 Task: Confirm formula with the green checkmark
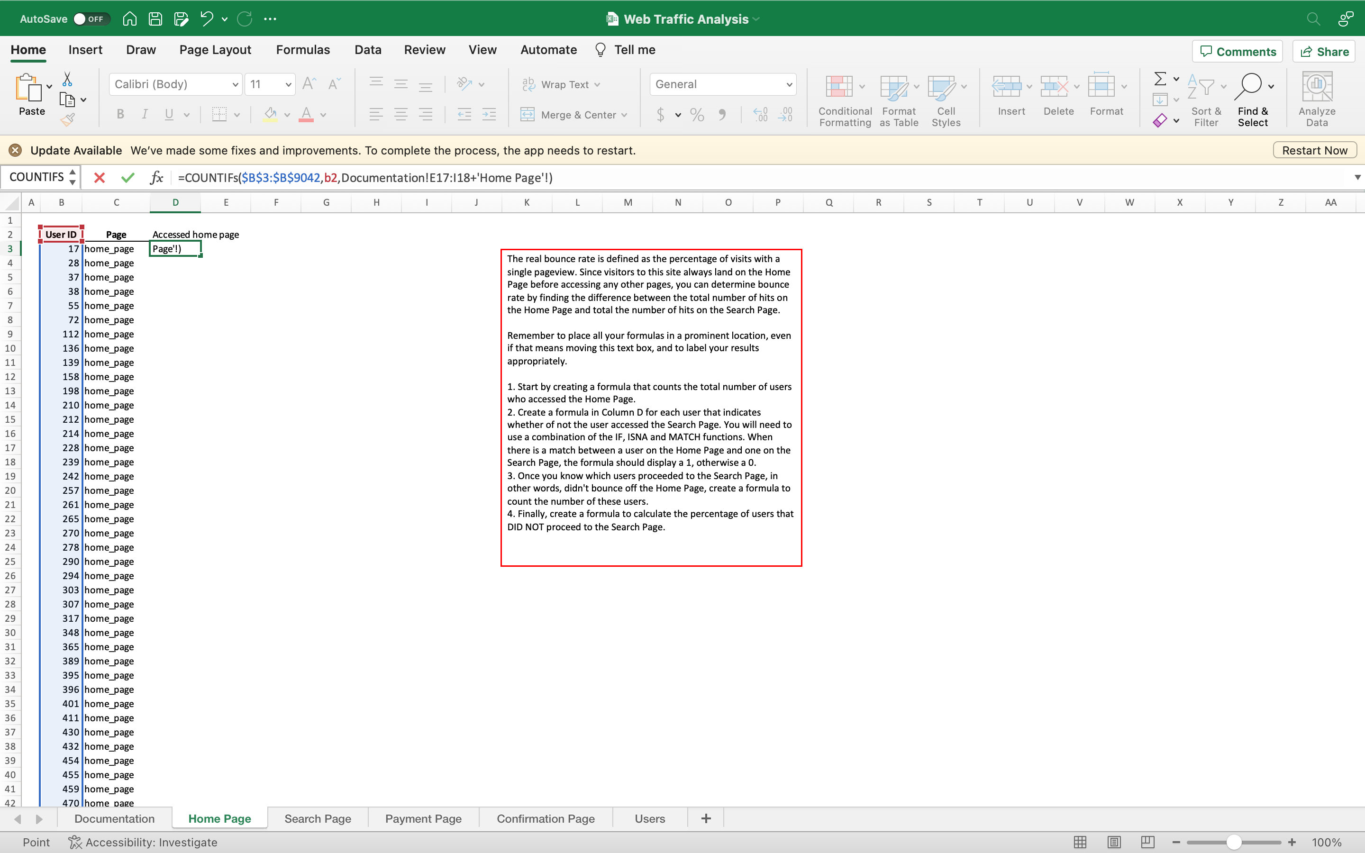tap(128, 178)
